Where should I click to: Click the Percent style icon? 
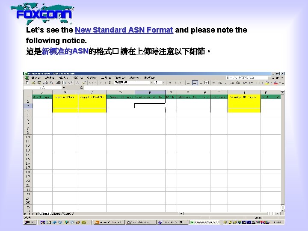click(x=220, y=83)
